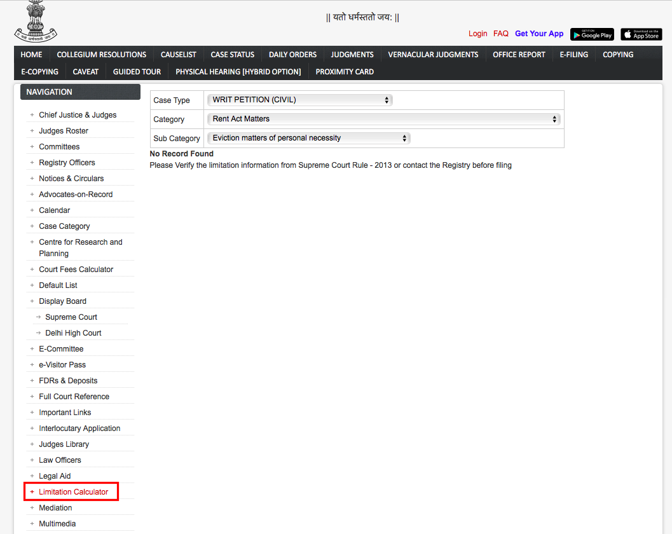
Task: Open the Legal Aid navigation link
Action: (x=55, y=476)
